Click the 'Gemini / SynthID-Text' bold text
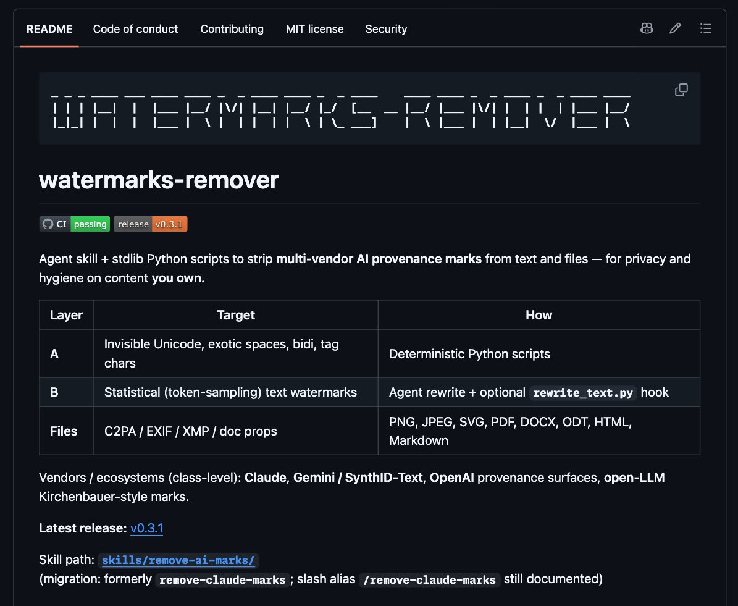738x606 pixels. 358,478
